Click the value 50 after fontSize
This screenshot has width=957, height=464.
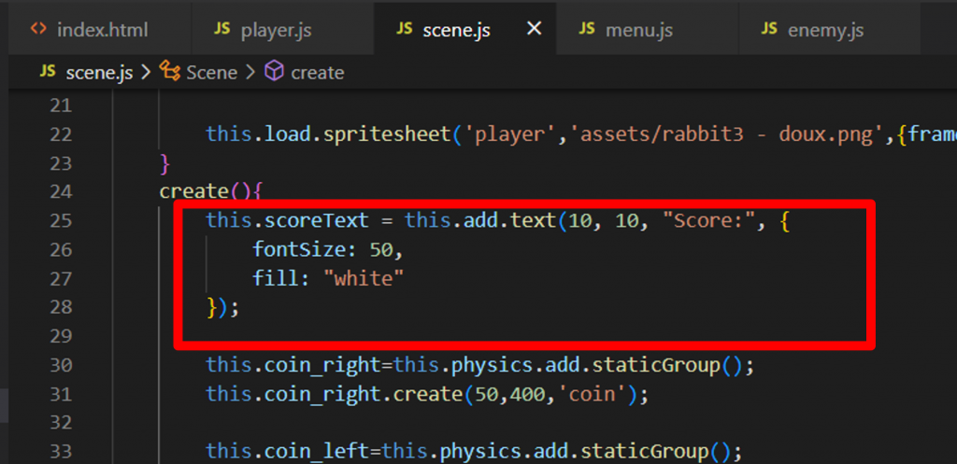[x=381, y=249]
